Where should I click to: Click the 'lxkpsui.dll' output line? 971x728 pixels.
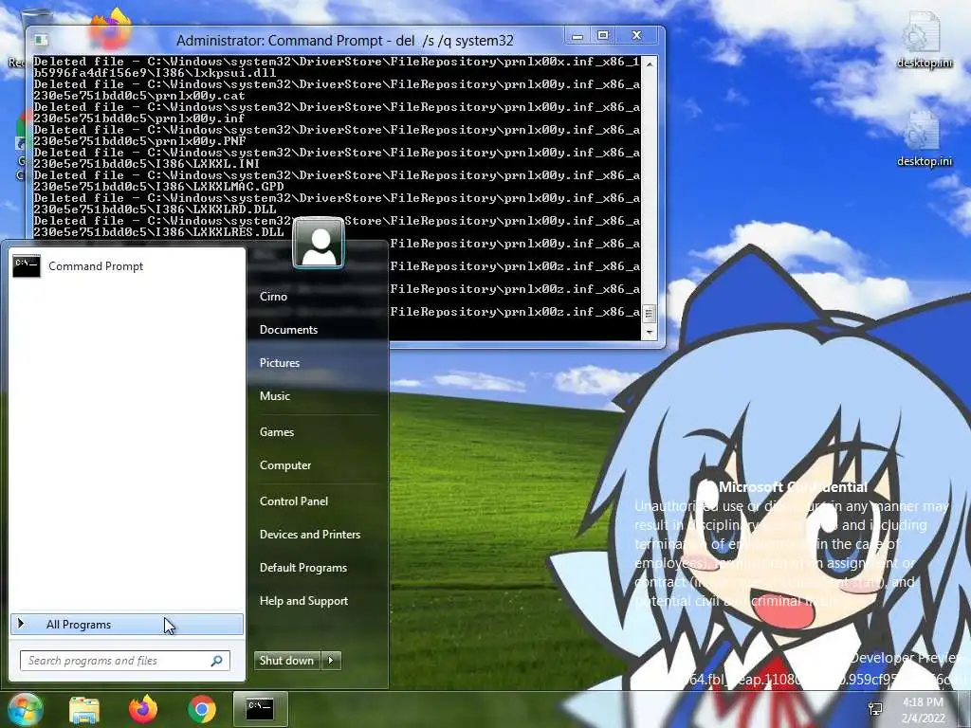pos(155,73)
